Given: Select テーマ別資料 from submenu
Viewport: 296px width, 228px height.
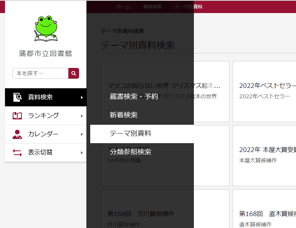Looking at the screenshot, I should 142,134.
